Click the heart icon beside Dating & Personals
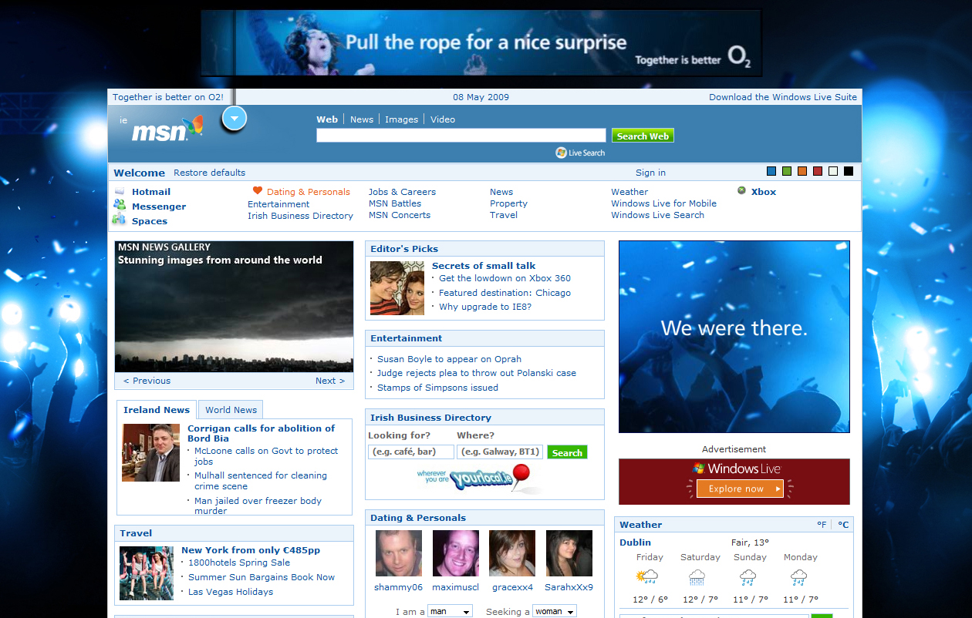The width and height of the screenshot is (972, 618). click(258, 191)
